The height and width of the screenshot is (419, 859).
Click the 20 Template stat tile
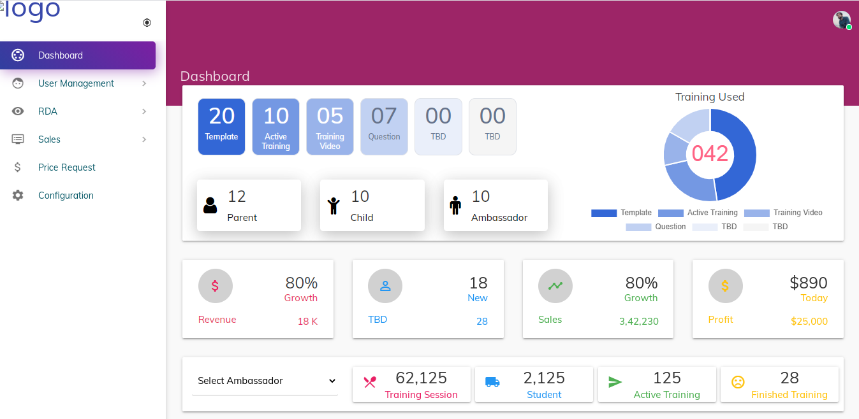coord(221,126)
